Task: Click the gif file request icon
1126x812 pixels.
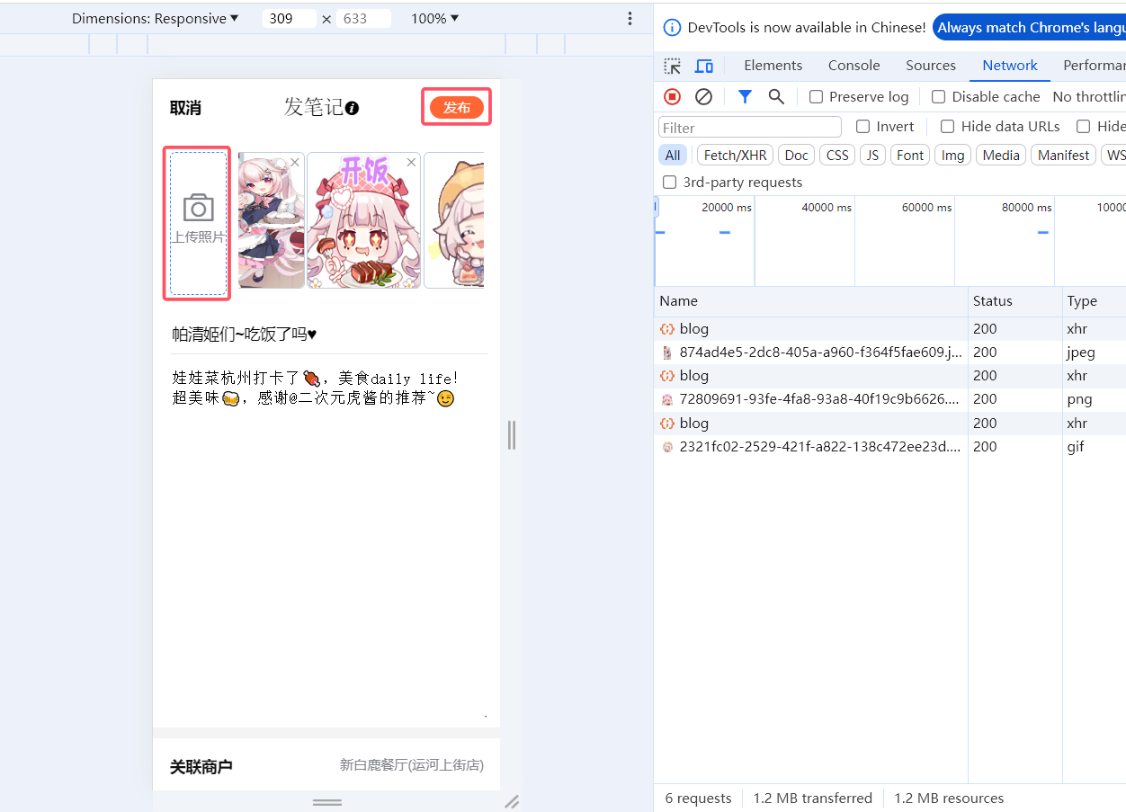Action: [667, 447]
